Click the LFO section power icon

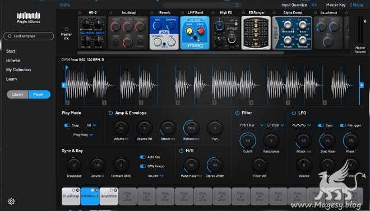[294, 113]
